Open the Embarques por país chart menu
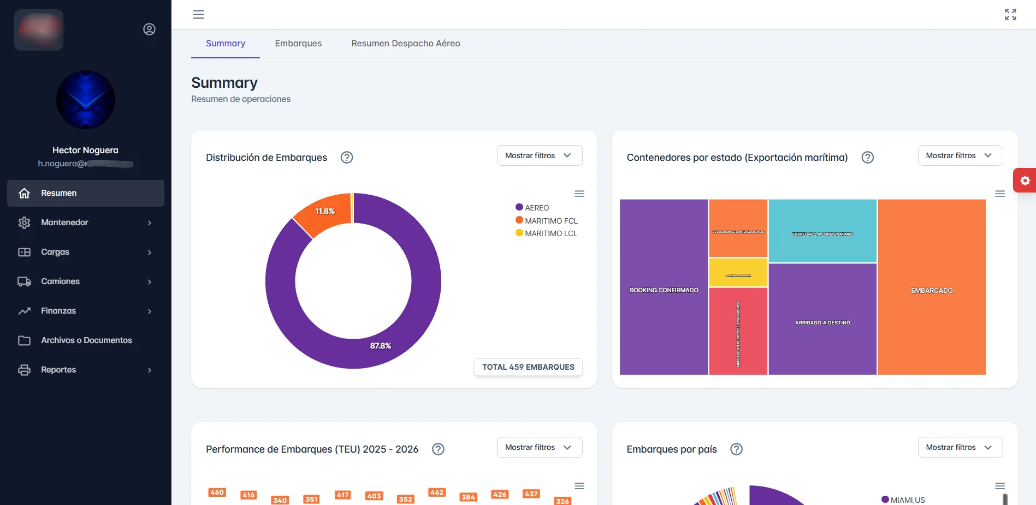 point(1000,486)
